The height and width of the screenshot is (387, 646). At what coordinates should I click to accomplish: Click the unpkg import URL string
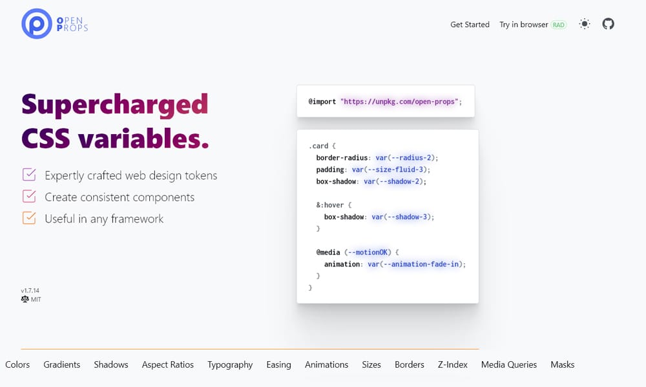click(x=399, y=102)
